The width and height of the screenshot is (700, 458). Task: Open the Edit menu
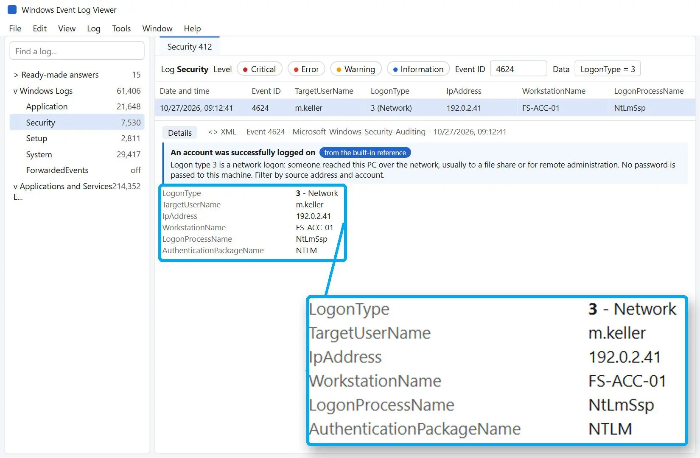[39, 28]
